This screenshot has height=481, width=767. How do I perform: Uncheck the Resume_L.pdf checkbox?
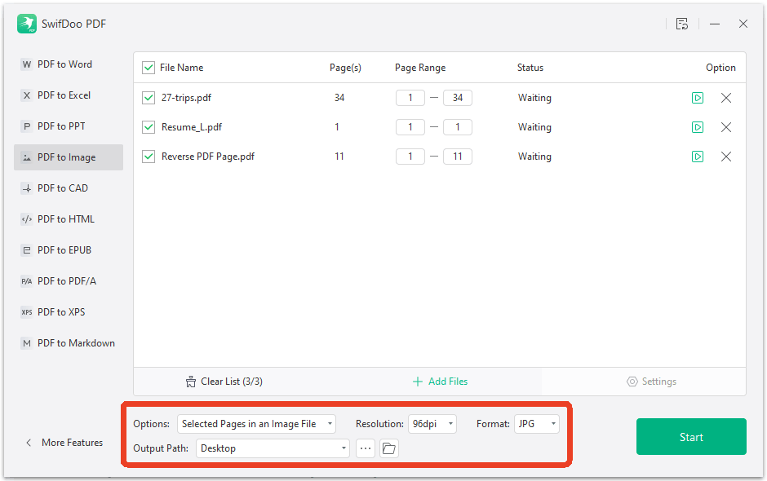[149, 127]
